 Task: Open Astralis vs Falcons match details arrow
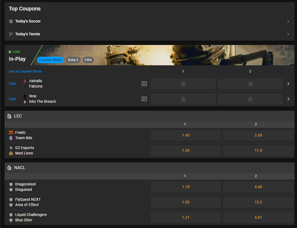coord(288,84)
